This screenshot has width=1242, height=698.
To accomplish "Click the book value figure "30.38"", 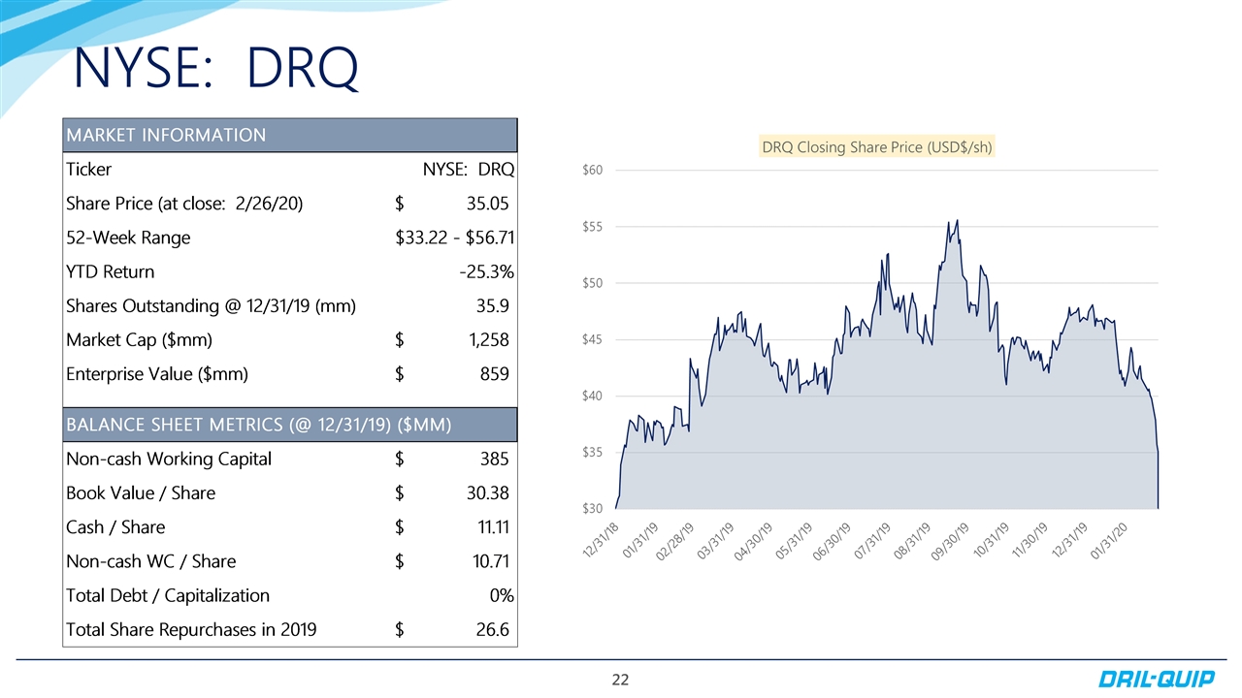I will pos(487,492).
